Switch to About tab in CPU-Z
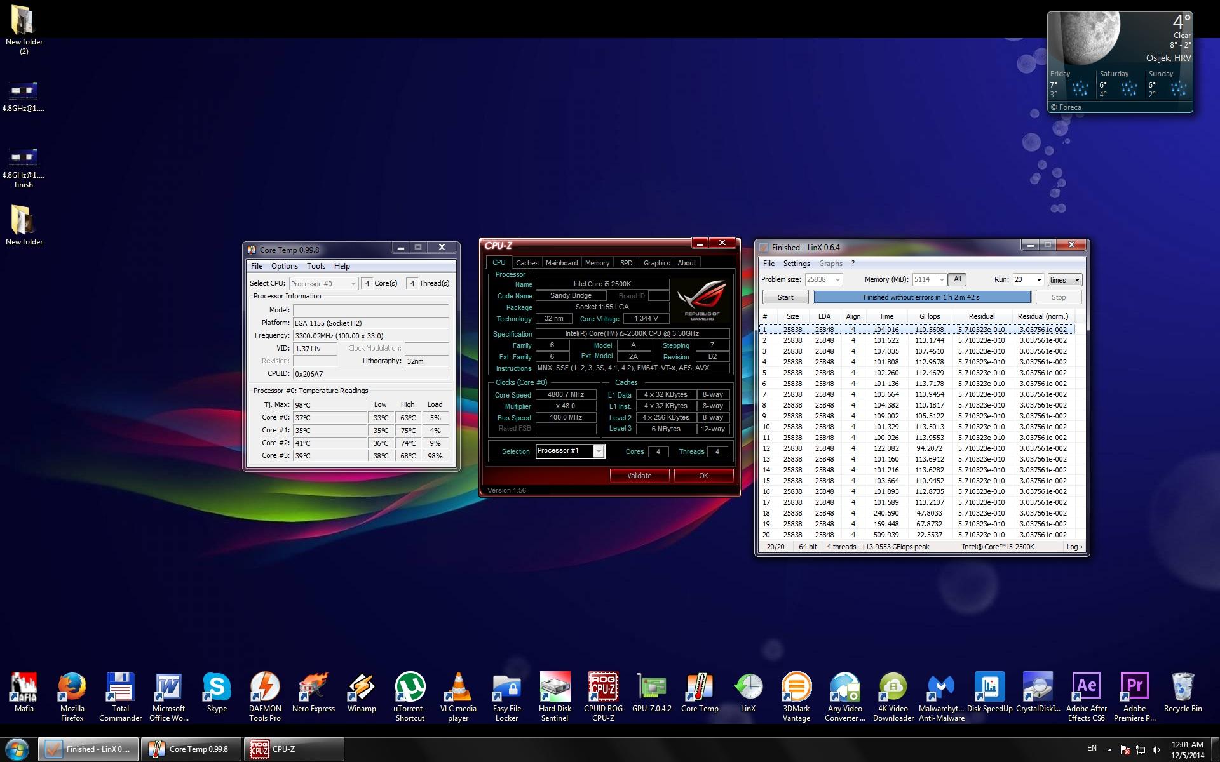Viewport: 1220px width, 762px height. [686, 263]
